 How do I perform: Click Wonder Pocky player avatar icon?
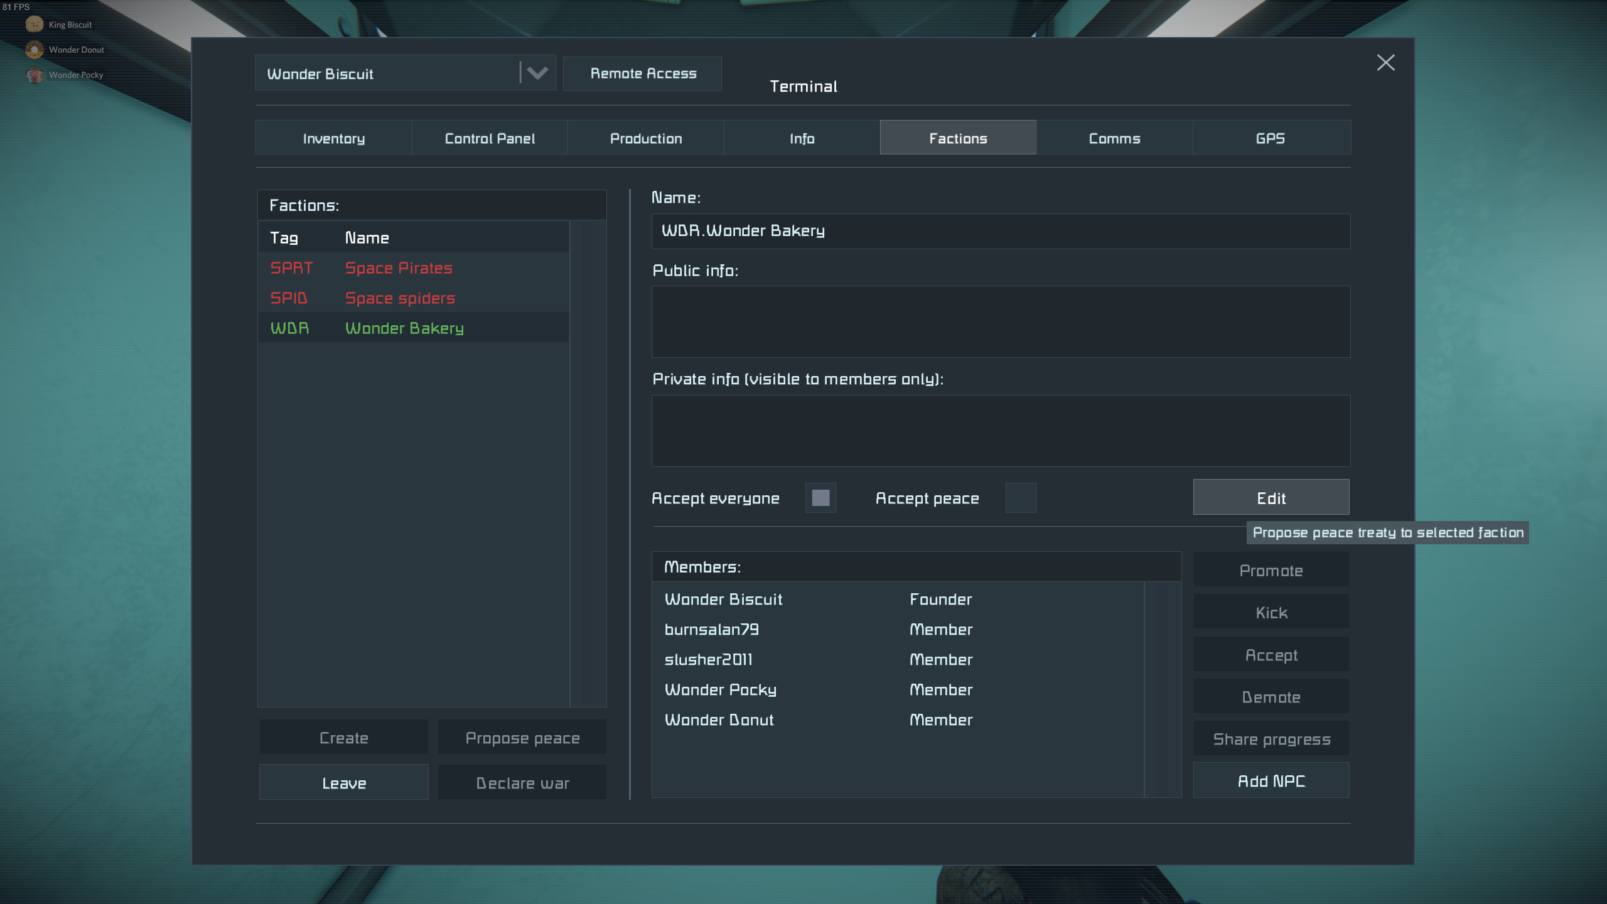35,75
